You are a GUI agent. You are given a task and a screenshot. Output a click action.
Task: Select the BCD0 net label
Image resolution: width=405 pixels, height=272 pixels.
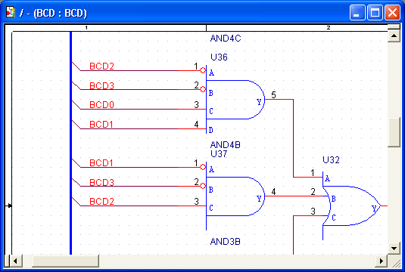click(x=101, y=105)
